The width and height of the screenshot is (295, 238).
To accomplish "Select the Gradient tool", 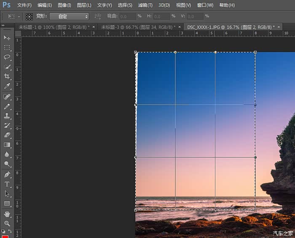I will pos(7,145).
